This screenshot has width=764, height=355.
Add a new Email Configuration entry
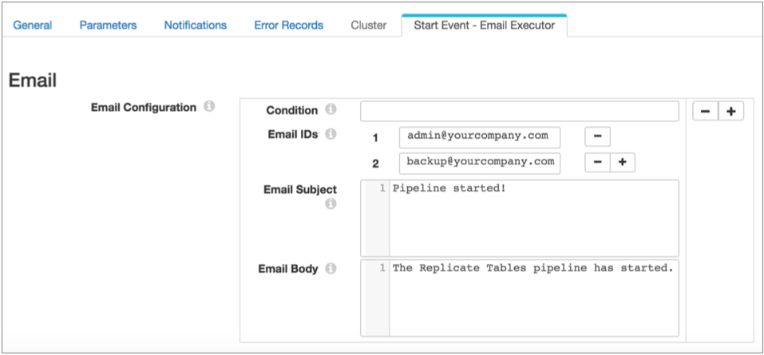tap(730, 111)
